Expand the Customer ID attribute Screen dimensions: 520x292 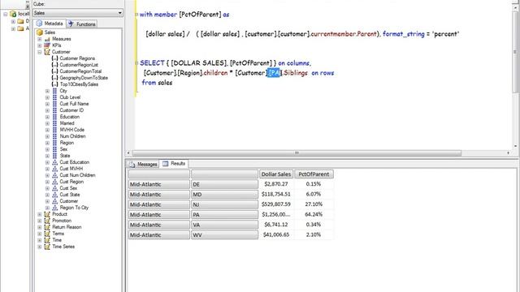click(47, 110)
